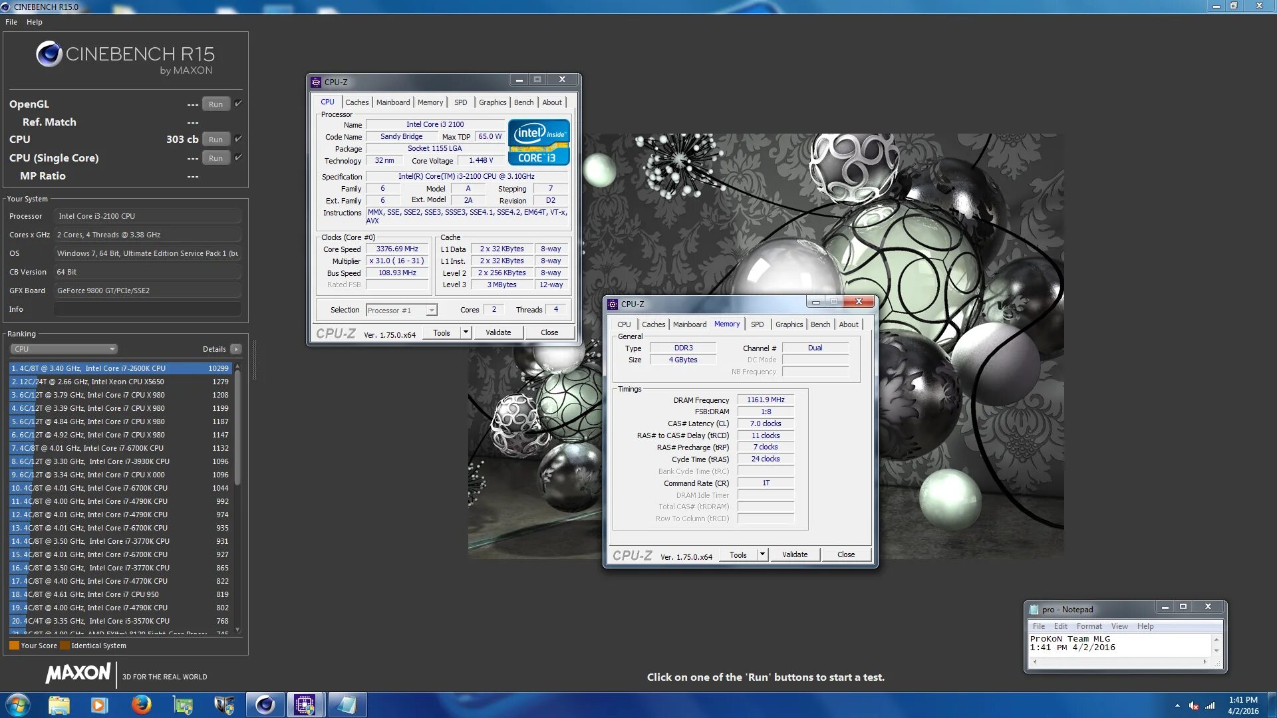Click the Notepad taskbar icon
1277x718 pixels.
click(x=347, y=705)
